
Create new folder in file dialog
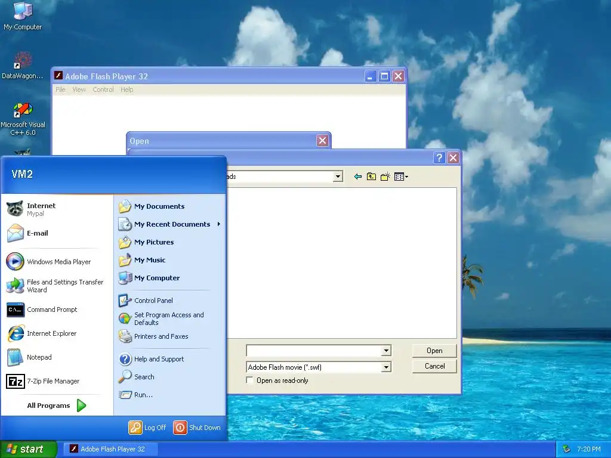click(x=385, y=177)
